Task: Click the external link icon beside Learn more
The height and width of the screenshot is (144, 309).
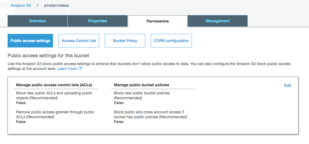Action: (80, 69)
